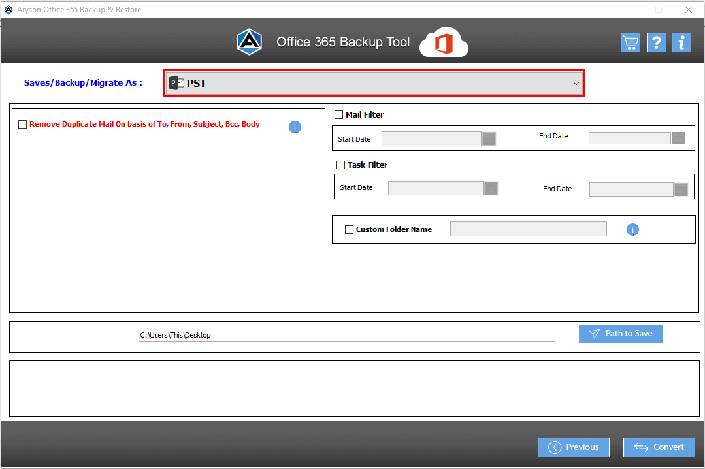Show info about Remove Duplicate Mail option
The height and width of the screenshot is (469, 705).
click(295, 127)
